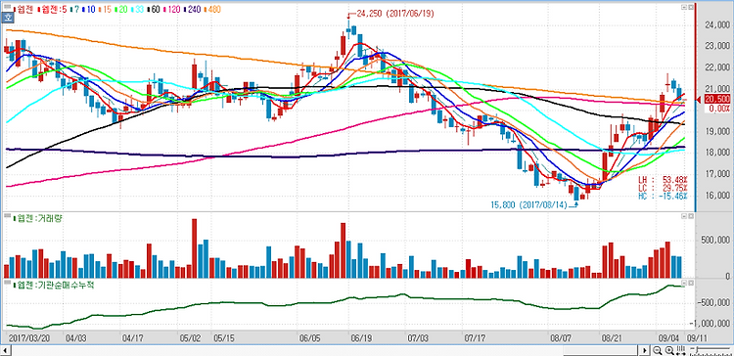Minimize the 기관순매수누적 pane
The height and width of the screenshot is (356, 734).
[x=683, y=284]
